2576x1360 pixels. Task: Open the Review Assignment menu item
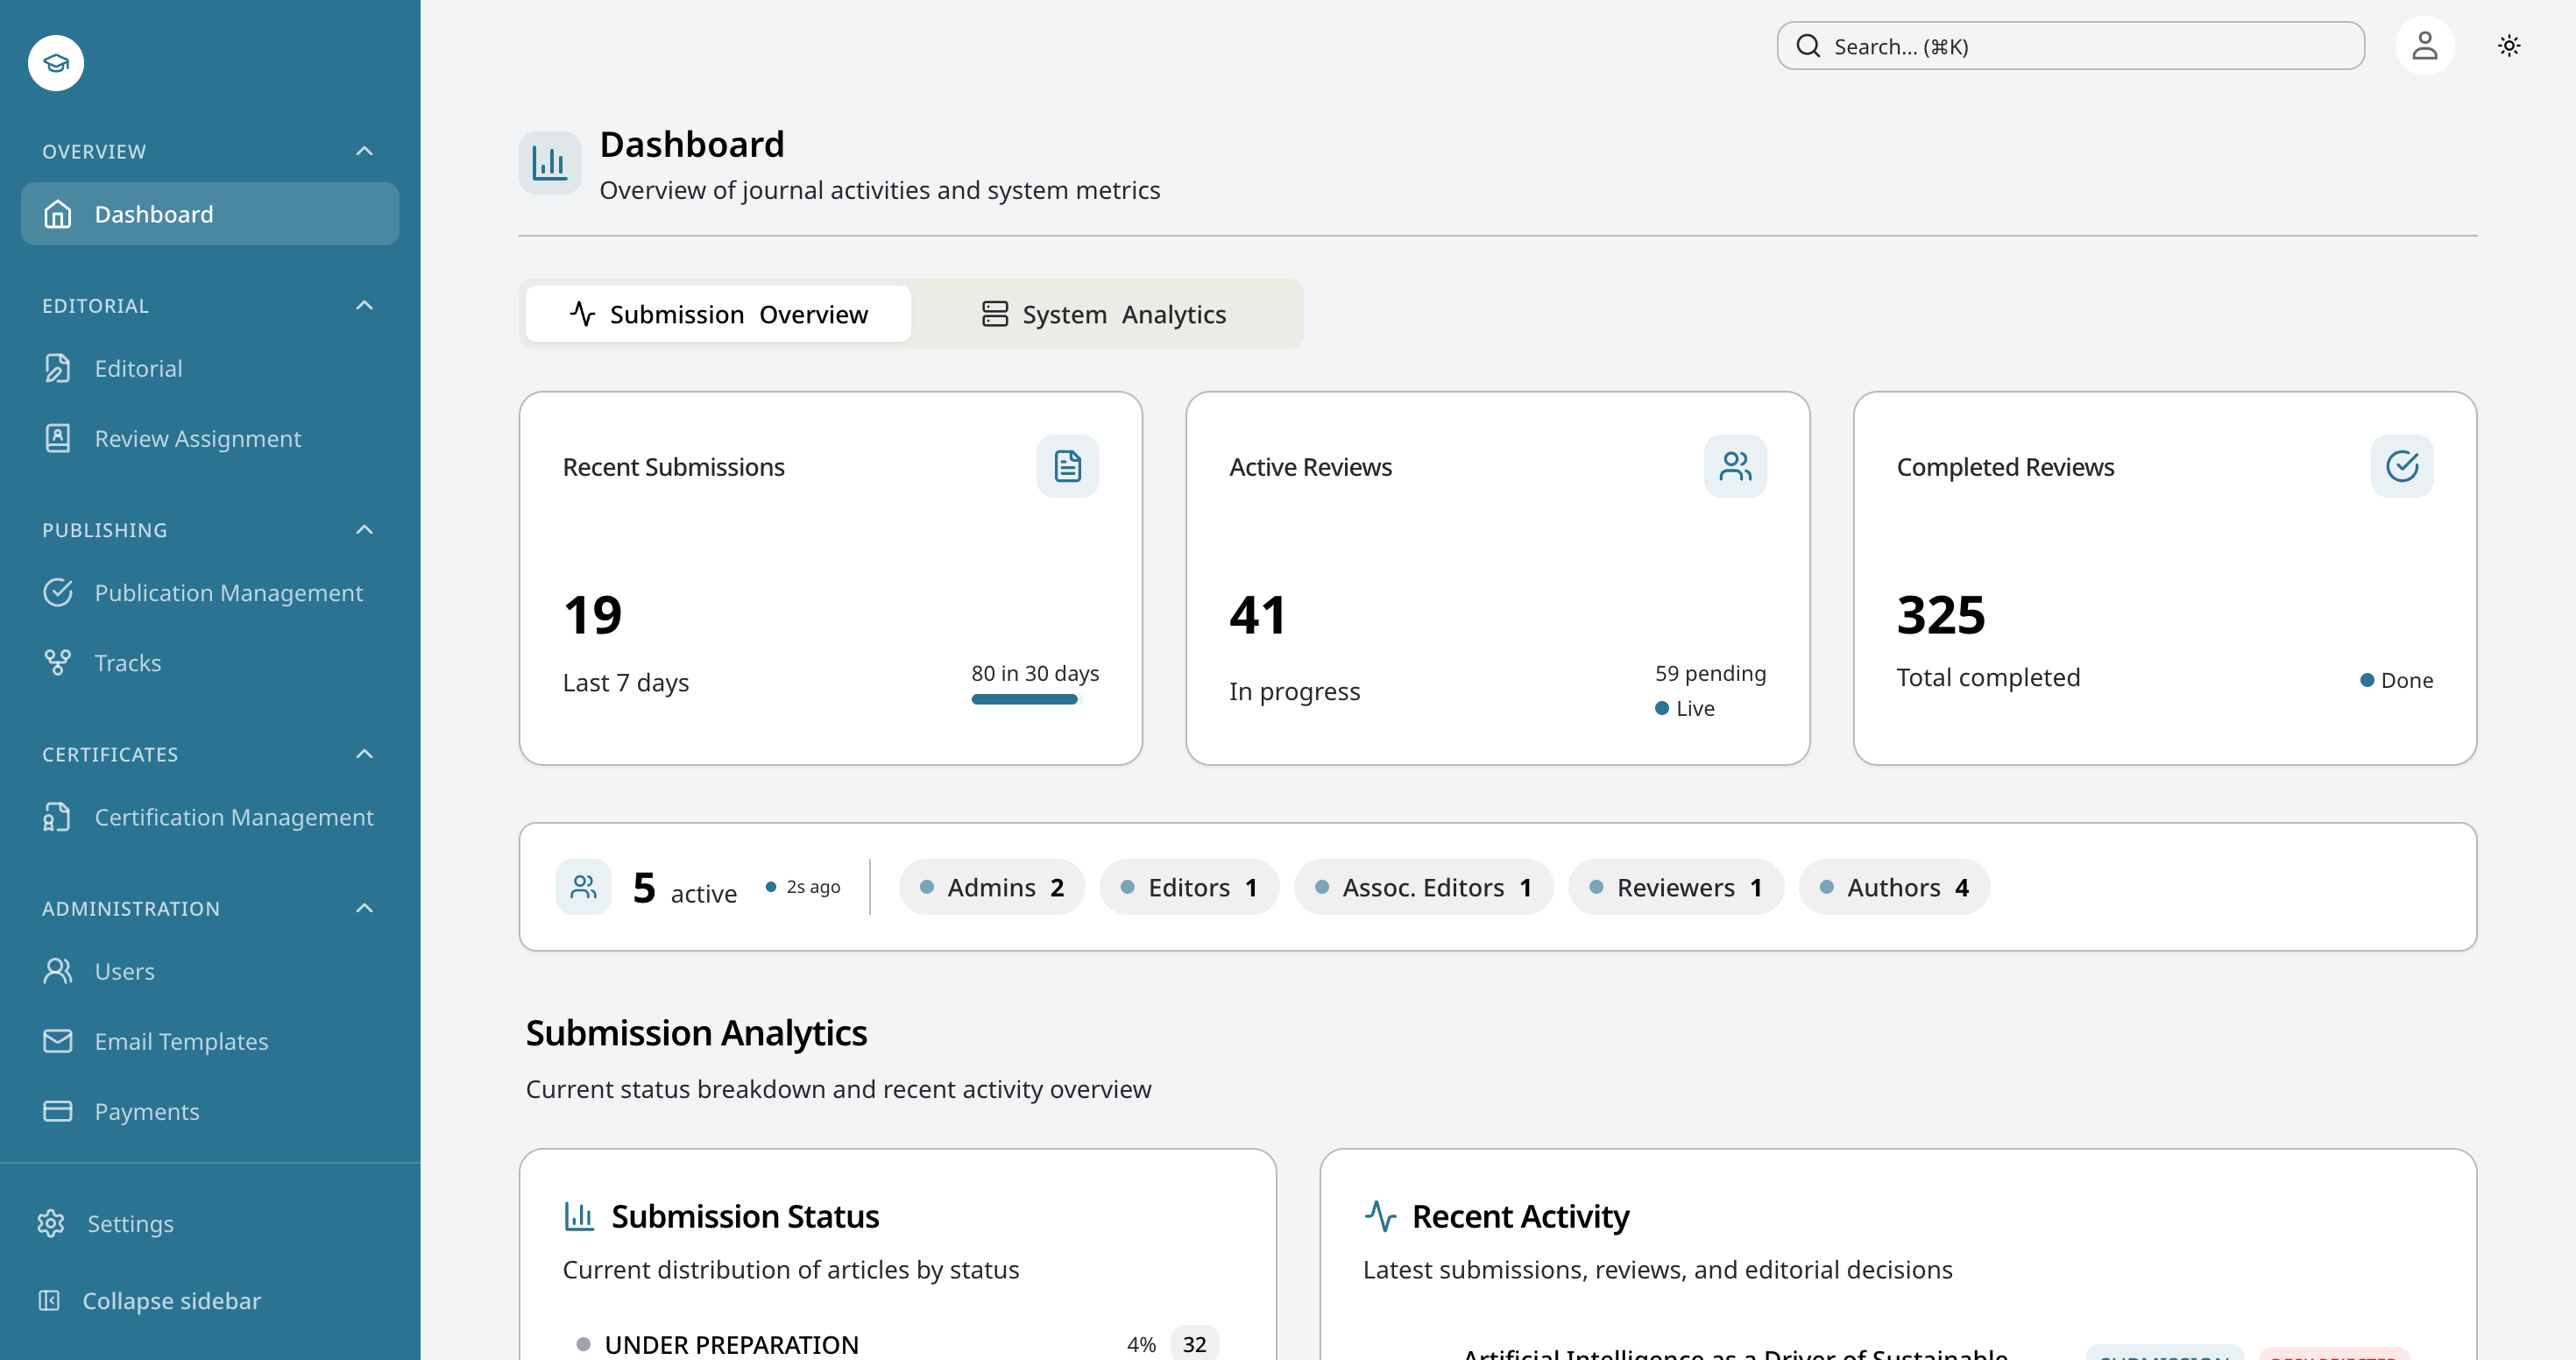210,438
